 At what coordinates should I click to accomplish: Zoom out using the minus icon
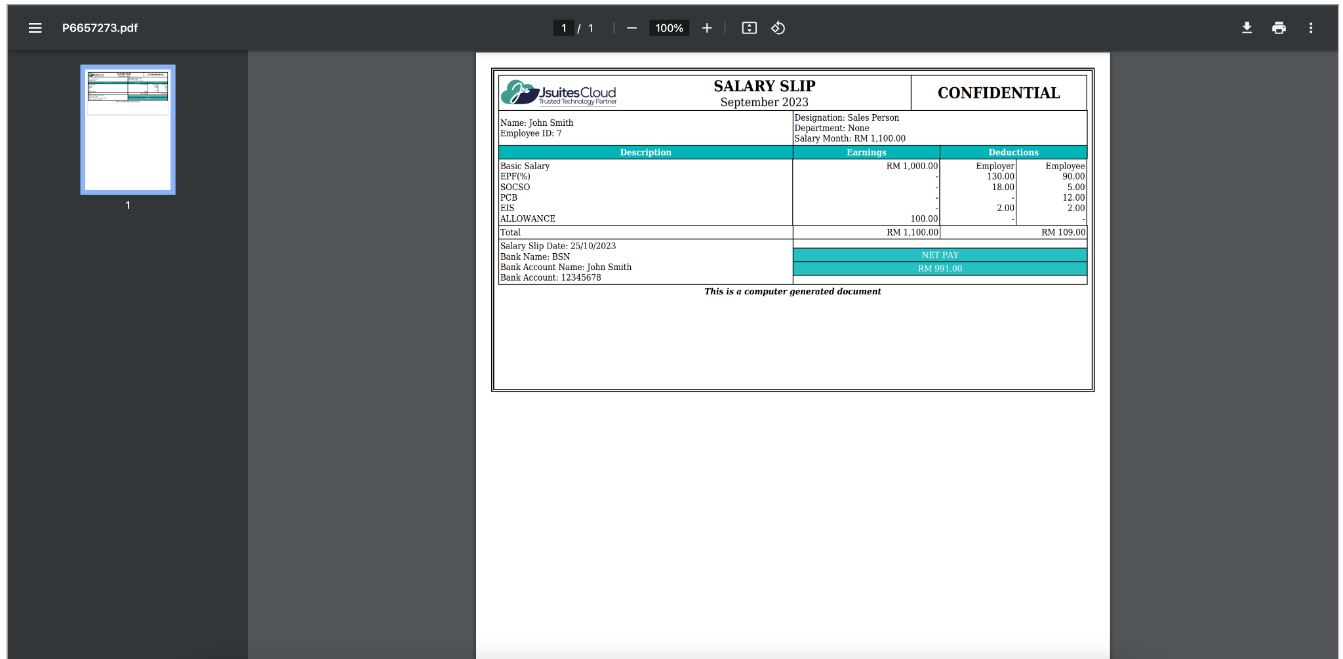click(631, 28)
